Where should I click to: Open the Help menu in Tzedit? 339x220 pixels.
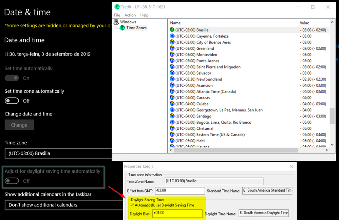(x=144, y=15)
